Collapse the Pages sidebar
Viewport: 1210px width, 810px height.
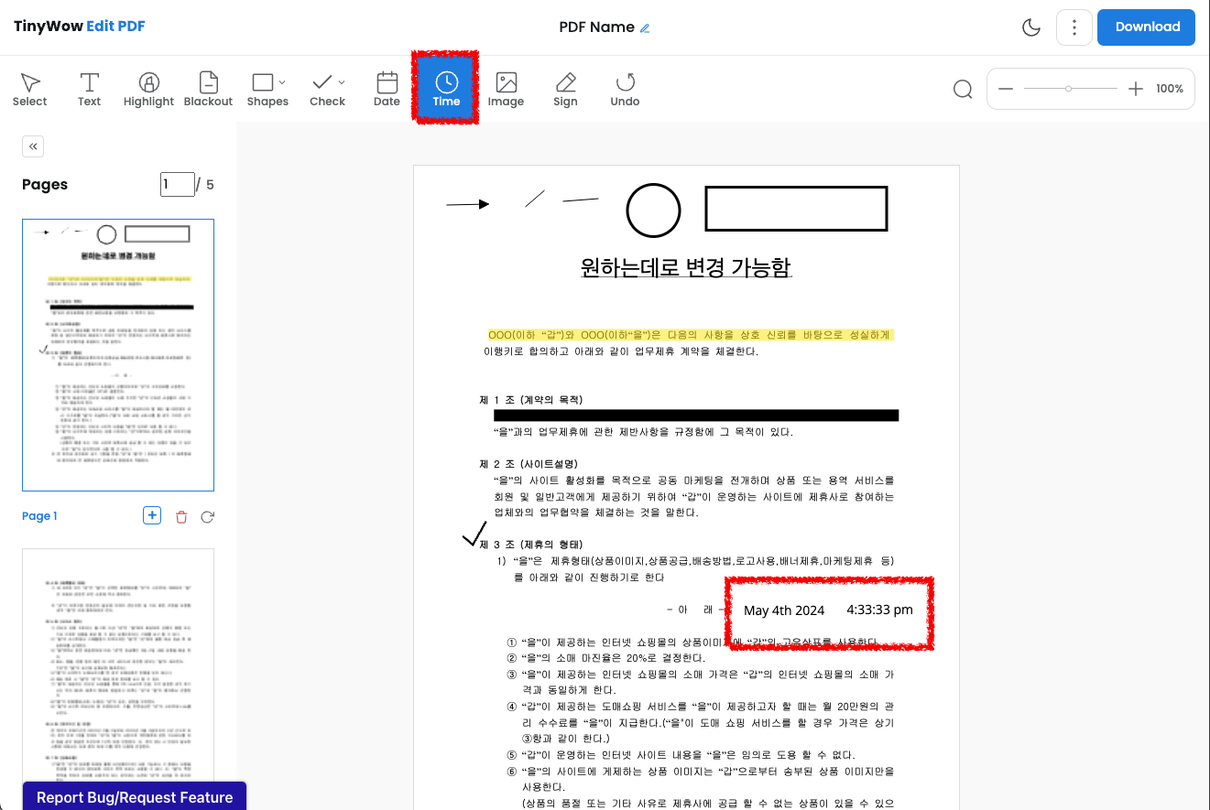point(32,146)
